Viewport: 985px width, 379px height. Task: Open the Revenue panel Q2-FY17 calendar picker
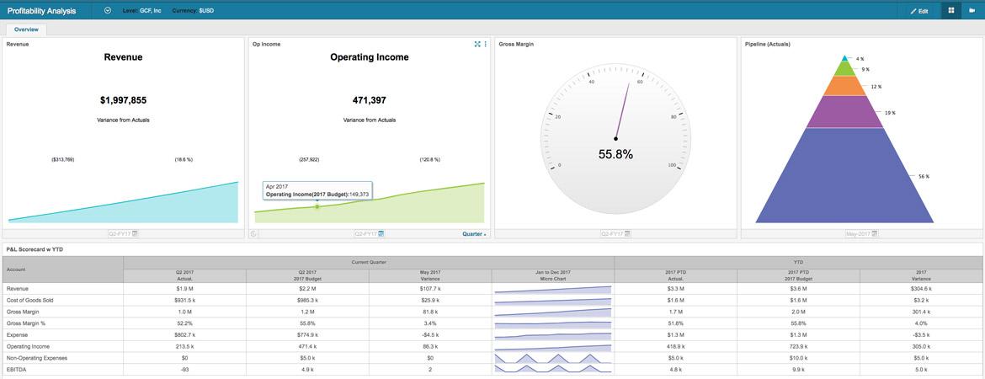(135, 233)
